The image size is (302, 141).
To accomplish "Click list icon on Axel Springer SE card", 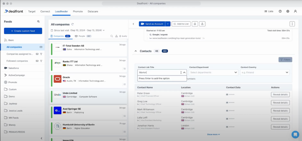I will tap(124, 116).
